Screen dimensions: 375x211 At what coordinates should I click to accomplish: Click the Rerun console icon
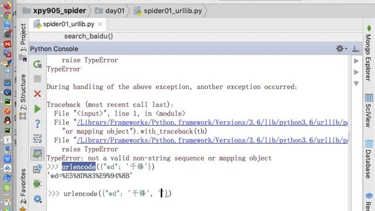[x=37, y=64]
